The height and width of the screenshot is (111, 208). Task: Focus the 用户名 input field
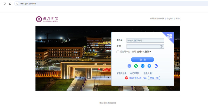tap(145, 40)
